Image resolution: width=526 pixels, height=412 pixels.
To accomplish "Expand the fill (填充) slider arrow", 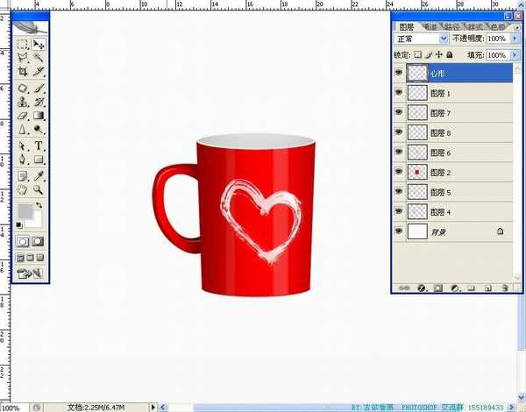I will click(x=514, y=54).
